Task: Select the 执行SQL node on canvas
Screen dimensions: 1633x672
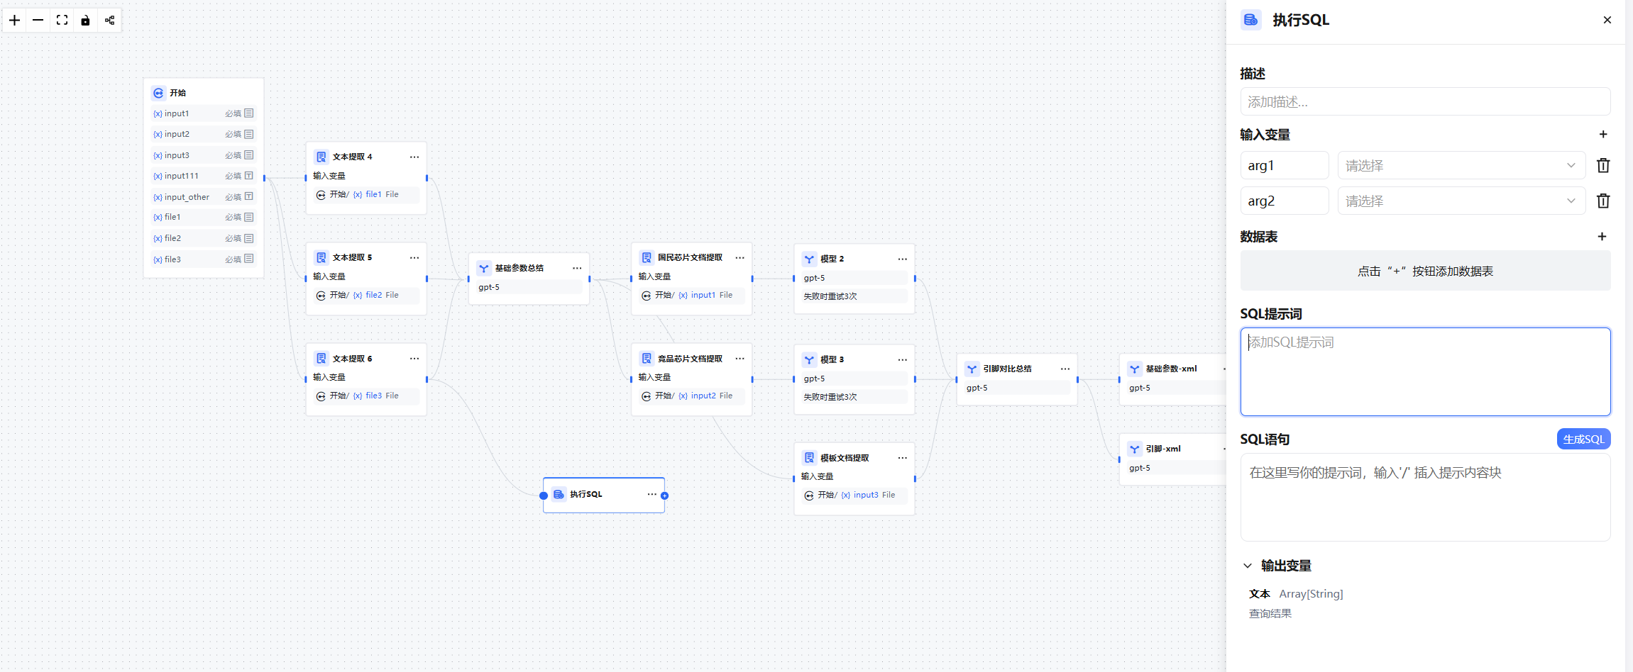Action: (x=596, y=495)
